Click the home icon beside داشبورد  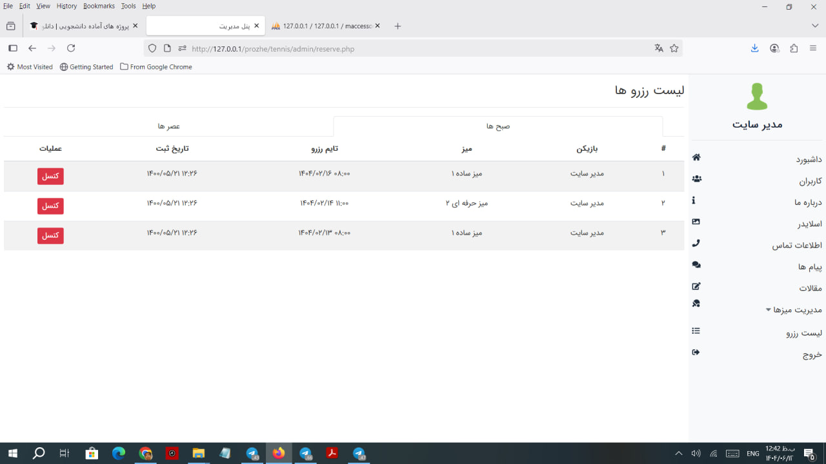[696, 157]
